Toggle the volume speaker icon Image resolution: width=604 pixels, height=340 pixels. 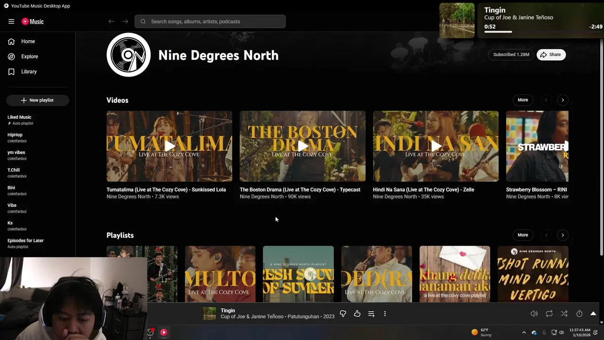pos(534,314)
